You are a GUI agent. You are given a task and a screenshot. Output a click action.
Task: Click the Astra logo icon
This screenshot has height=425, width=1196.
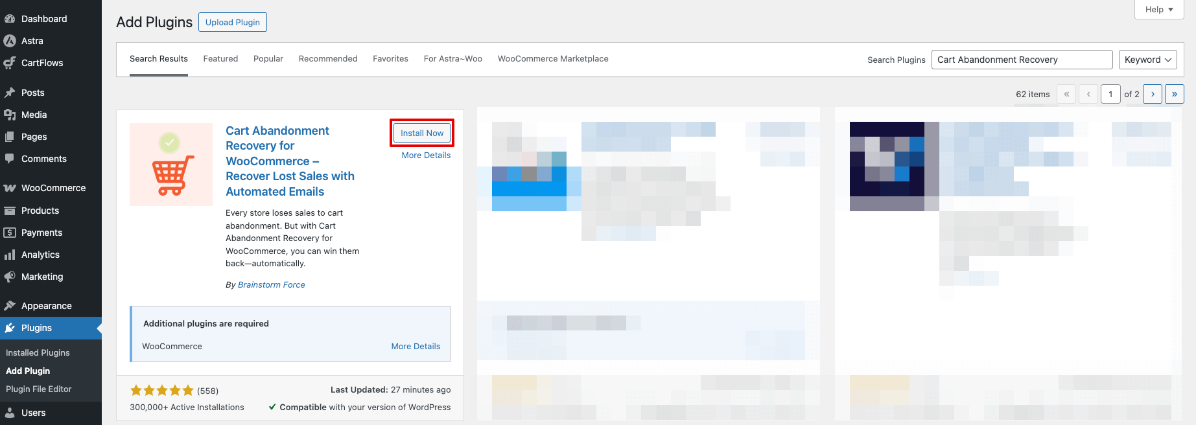coord(10,41)
